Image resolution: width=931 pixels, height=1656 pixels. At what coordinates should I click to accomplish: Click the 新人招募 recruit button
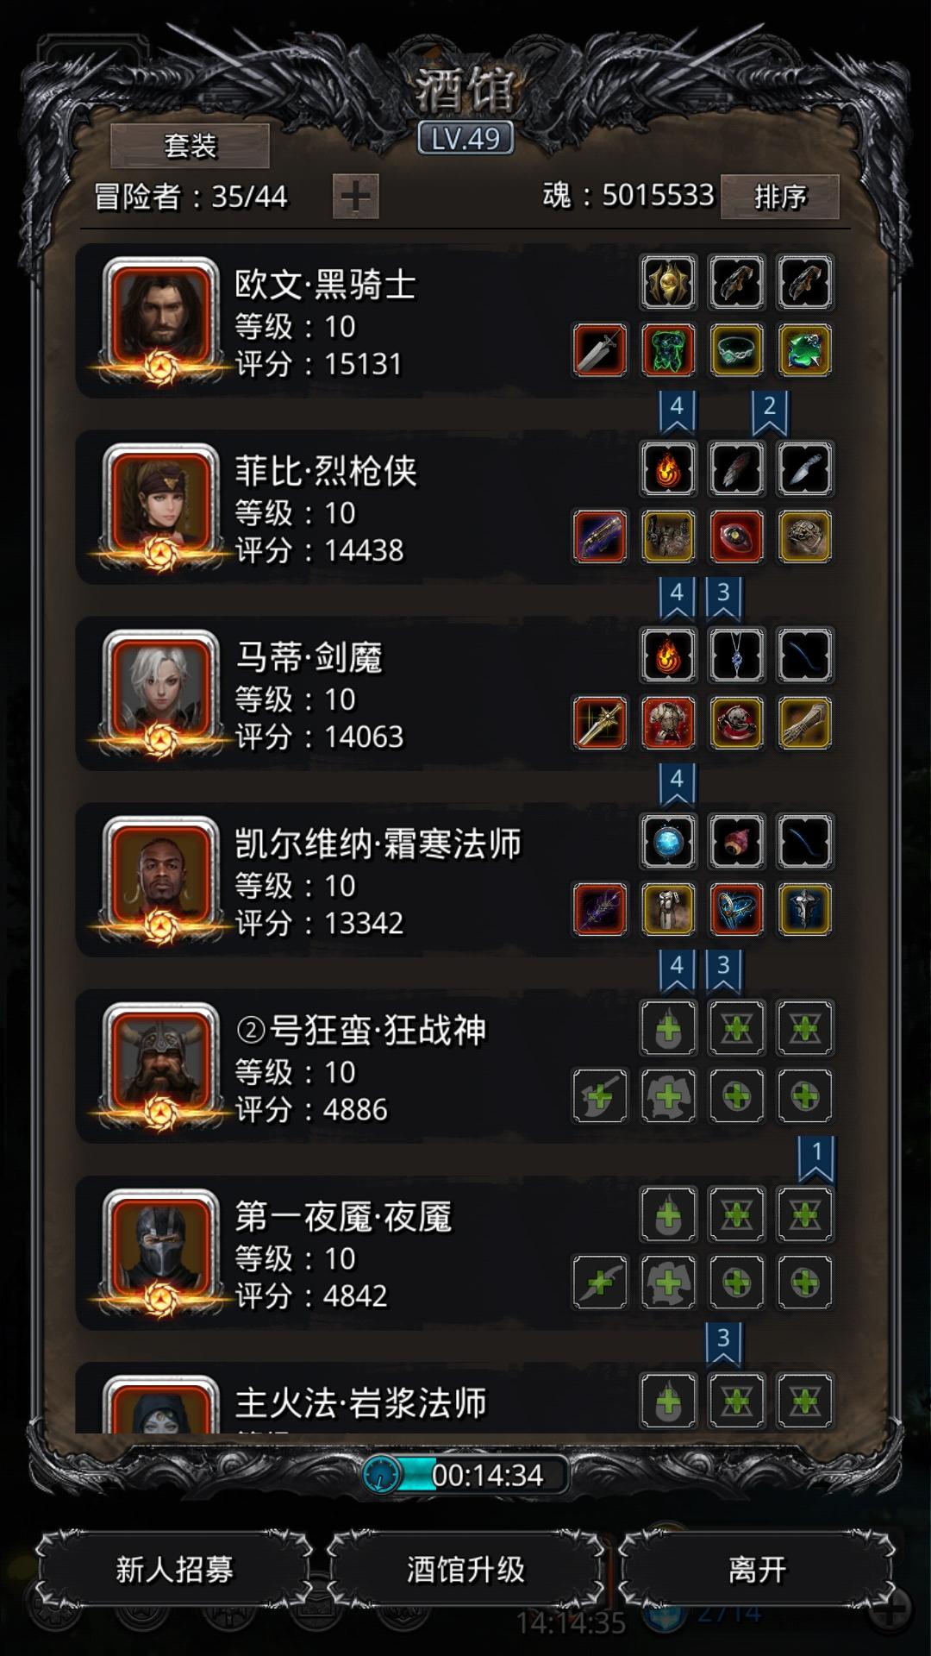174,1569
